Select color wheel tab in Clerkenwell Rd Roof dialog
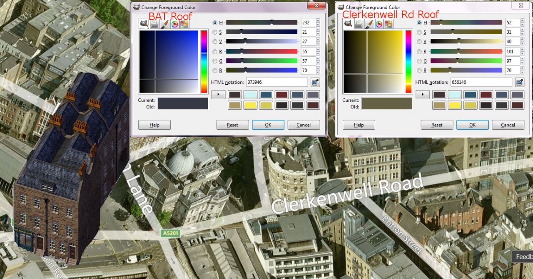The image size is (533, 279). coord(379,25)
